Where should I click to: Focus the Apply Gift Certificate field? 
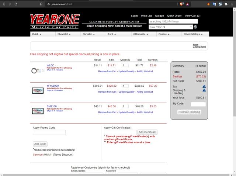pos(120,132)
